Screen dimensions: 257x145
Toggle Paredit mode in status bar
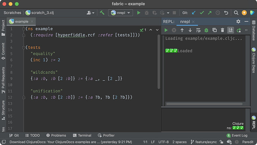tap(248, 142)
